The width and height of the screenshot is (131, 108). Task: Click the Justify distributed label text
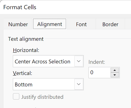pos(42,97)
